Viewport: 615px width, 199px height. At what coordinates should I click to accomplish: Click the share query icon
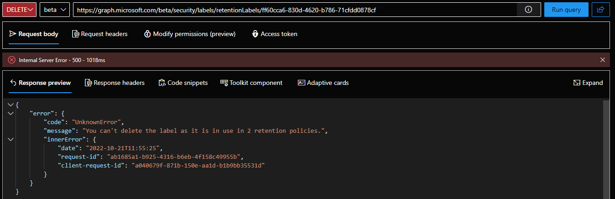pyautogui.click(x=601, y=10)
